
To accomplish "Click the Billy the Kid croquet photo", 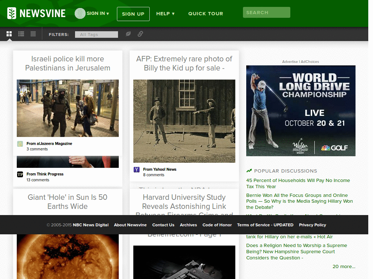I will click(184, 121).
